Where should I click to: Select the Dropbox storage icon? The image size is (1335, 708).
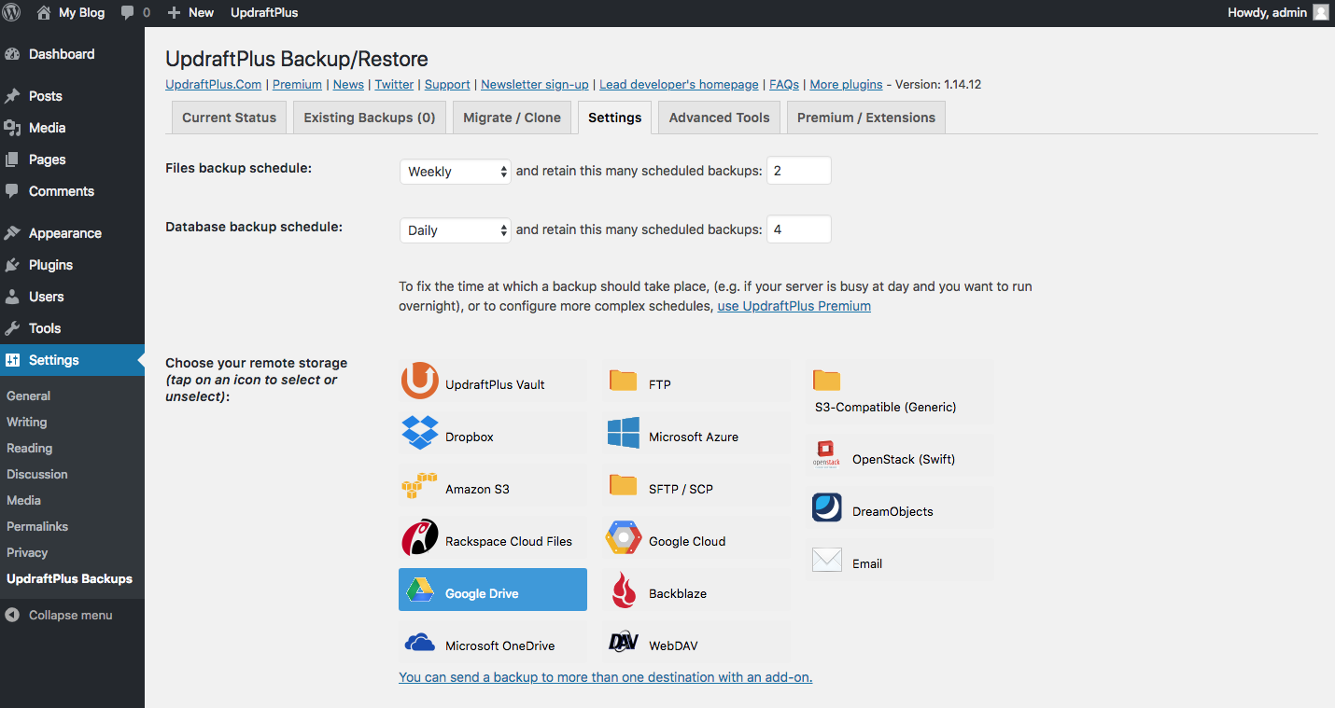(420, 433)
